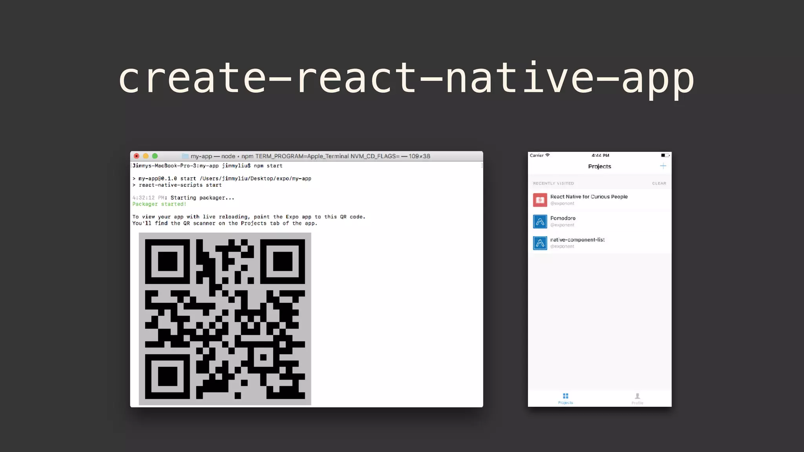
Task: Click the terminal window title text
Action: [x=310, y=156]
